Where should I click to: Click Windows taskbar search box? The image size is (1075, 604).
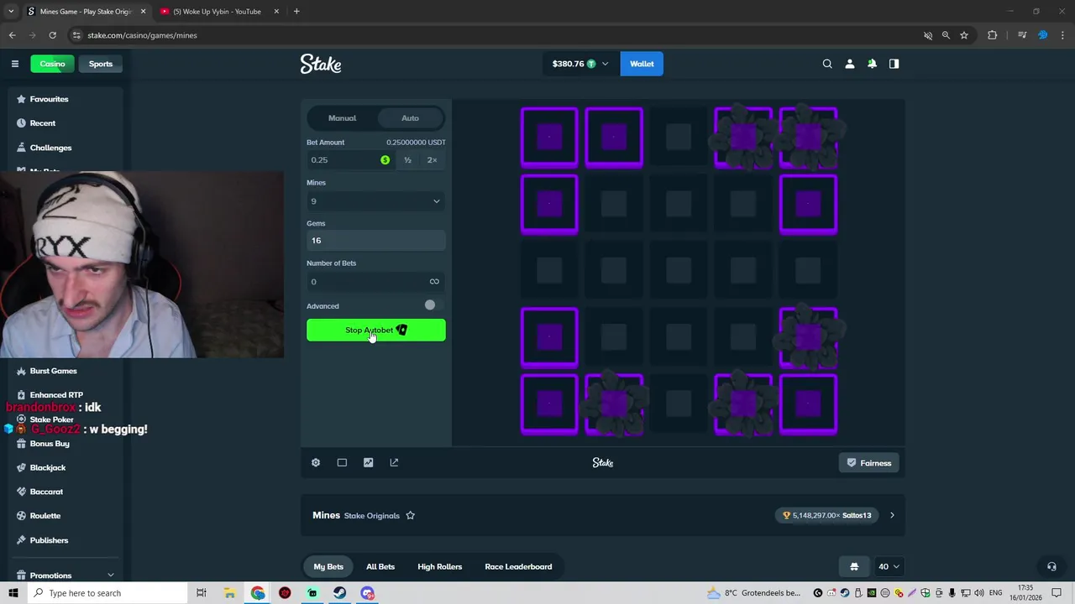pyautogui.click(x=109, y=593)
